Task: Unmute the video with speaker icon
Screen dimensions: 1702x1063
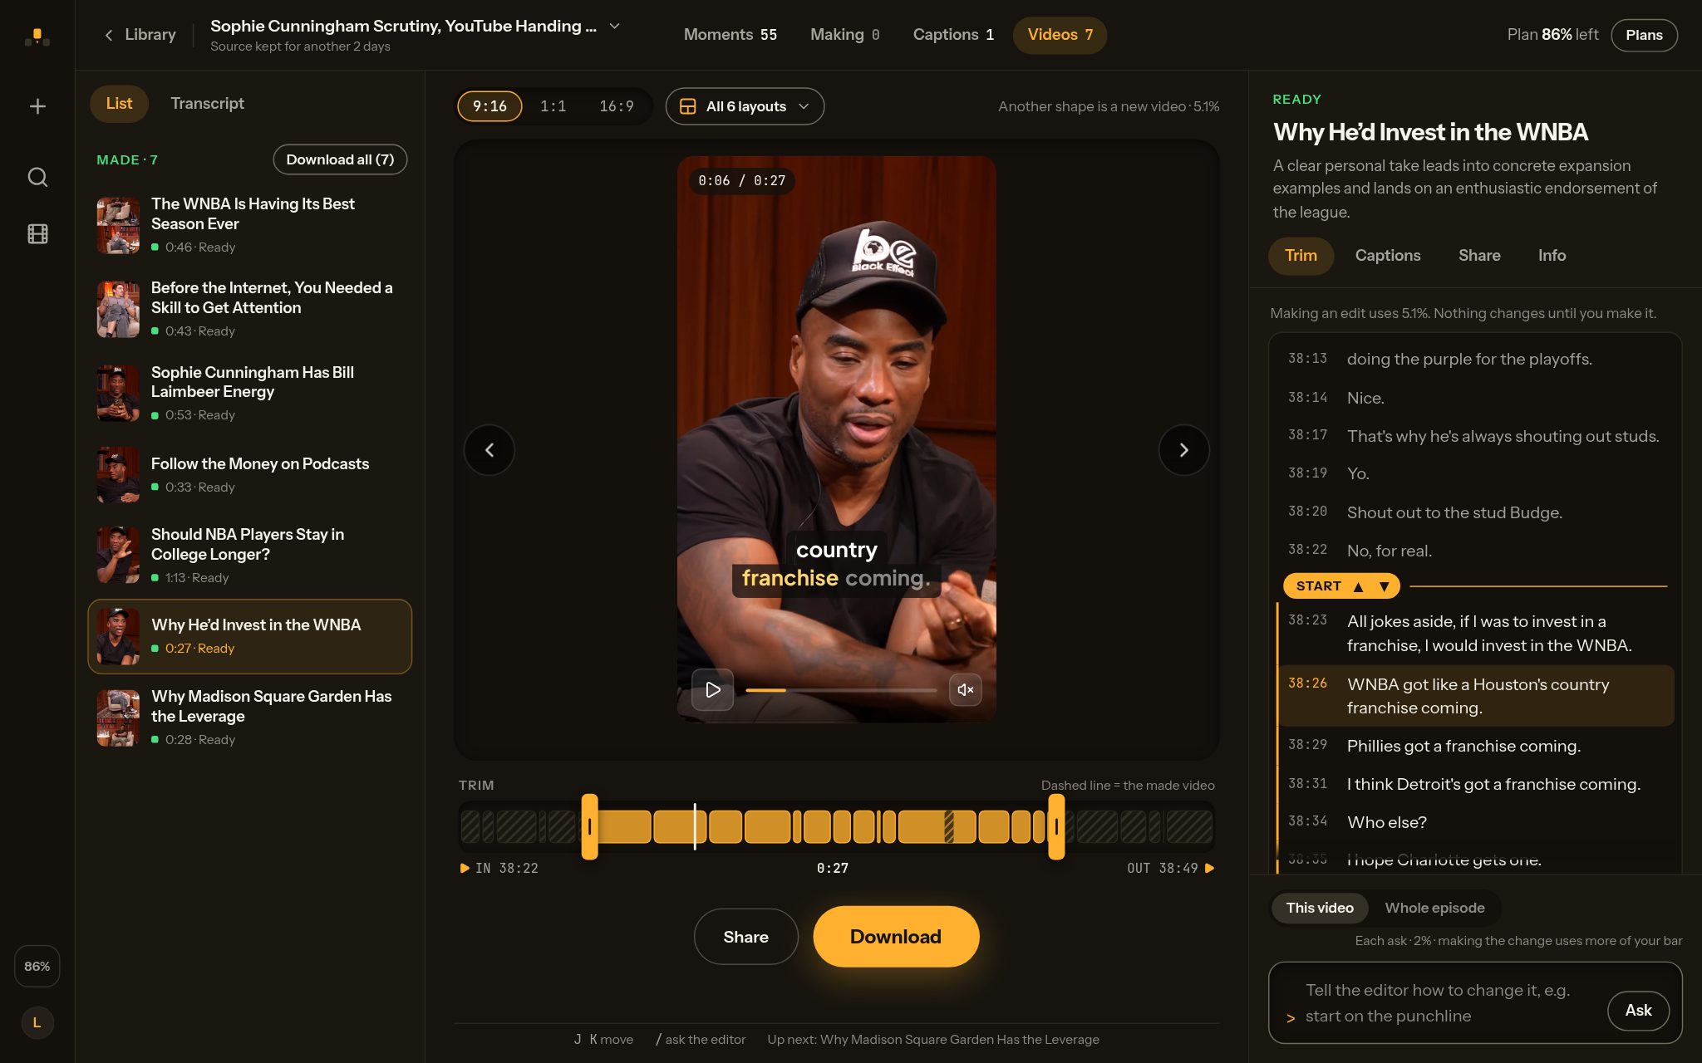Action: pos(965,689)
